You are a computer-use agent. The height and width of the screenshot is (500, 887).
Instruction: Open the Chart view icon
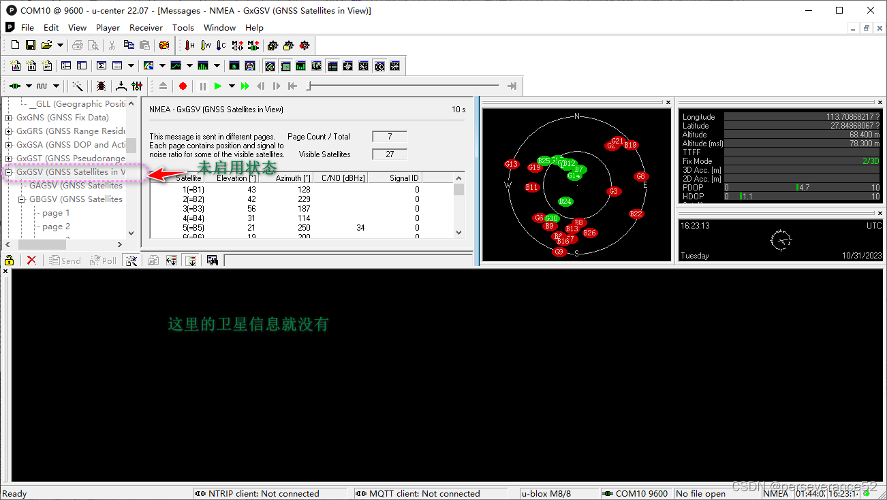pos(176,65)
